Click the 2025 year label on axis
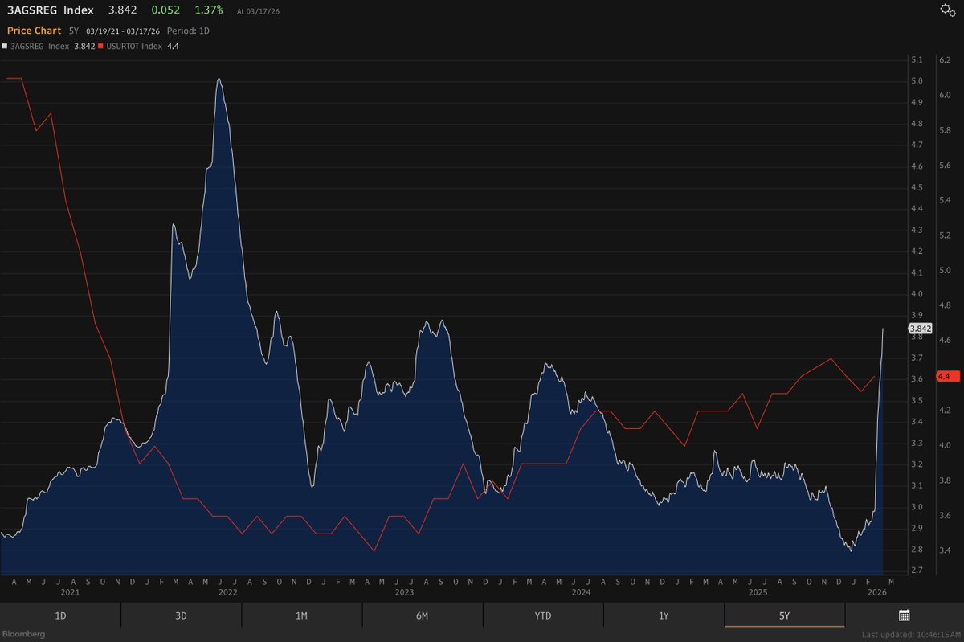964x642 pixels. [x=759, y=592]
